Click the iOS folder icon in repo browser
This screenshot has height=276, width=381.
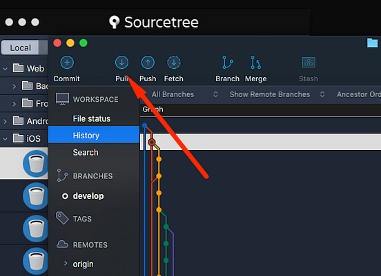[18, 138]
